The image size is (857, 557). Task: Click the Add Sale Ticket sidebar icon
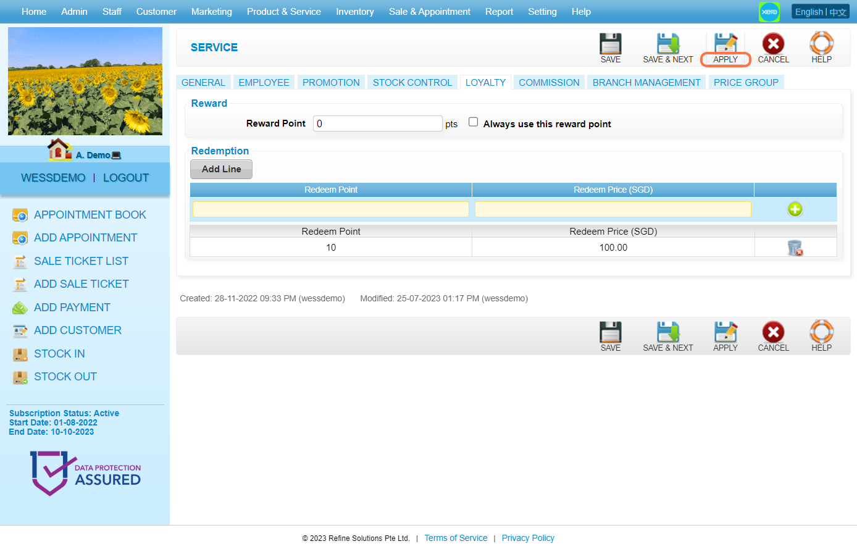(x=20, y=284)
